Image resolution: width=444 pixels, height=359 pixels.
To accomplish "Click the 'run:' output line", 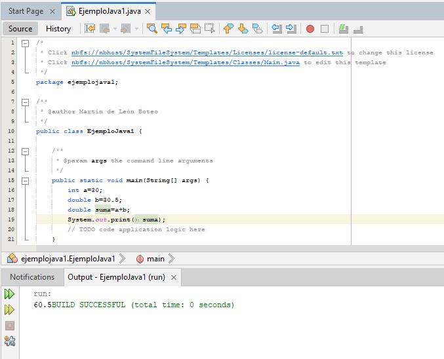I will coord(42,293).
